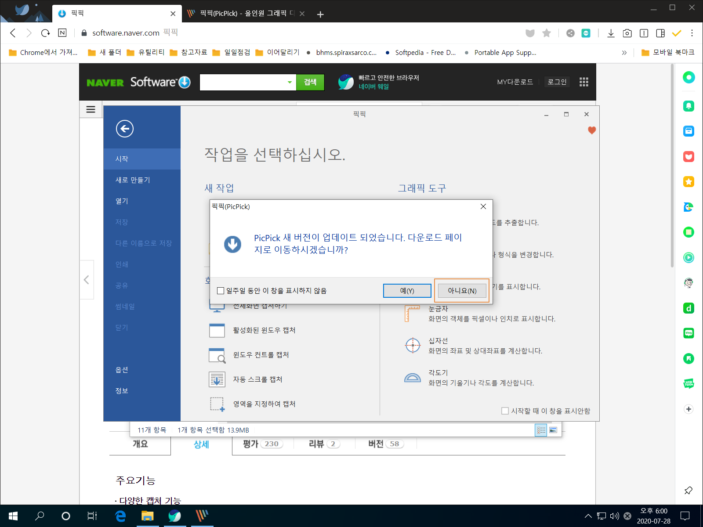Image resolution: width=703 pixels, height=527 pixels.
Task: Open the Windows Start menu
Action: (x=13, y=516)
